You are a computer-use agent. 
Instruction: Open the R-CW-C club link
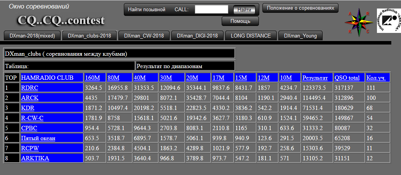pos(32,118)
